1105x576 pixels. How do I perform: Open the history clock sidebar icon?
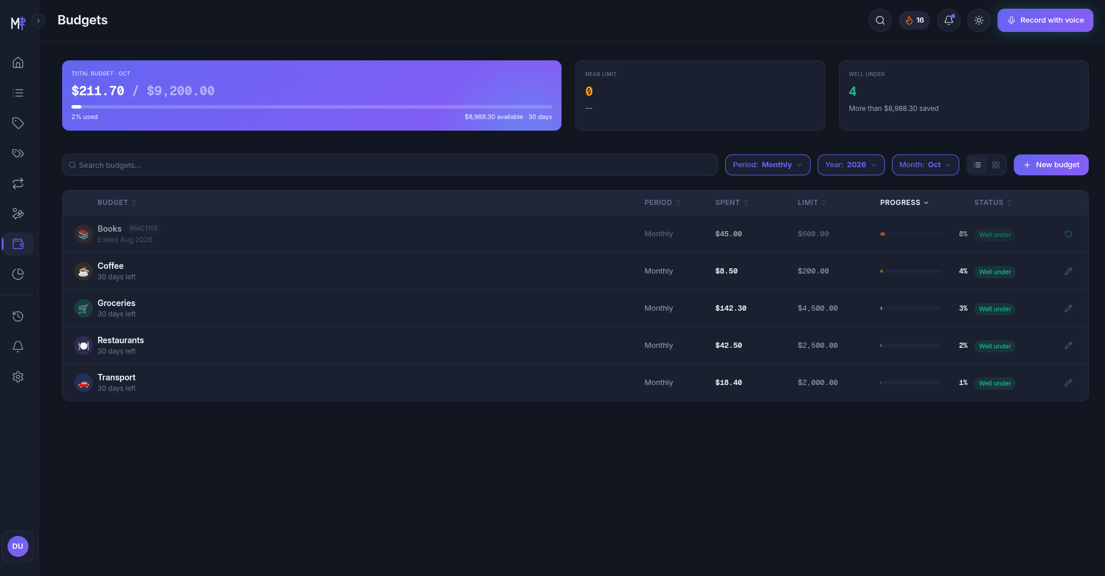pos(18,316)
